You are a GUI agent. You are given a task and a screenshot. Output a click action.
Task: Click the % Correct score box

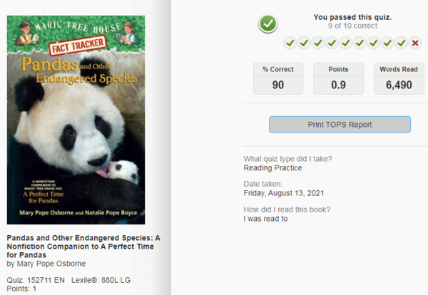[278, 78]
